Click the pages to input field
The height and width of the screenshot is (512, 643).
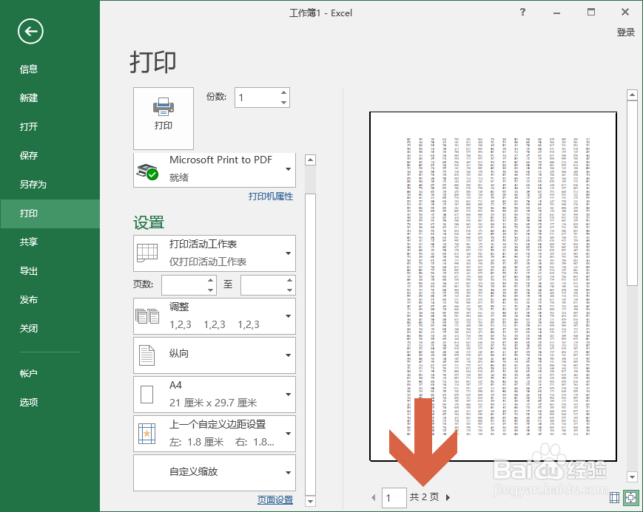(263, 285)
